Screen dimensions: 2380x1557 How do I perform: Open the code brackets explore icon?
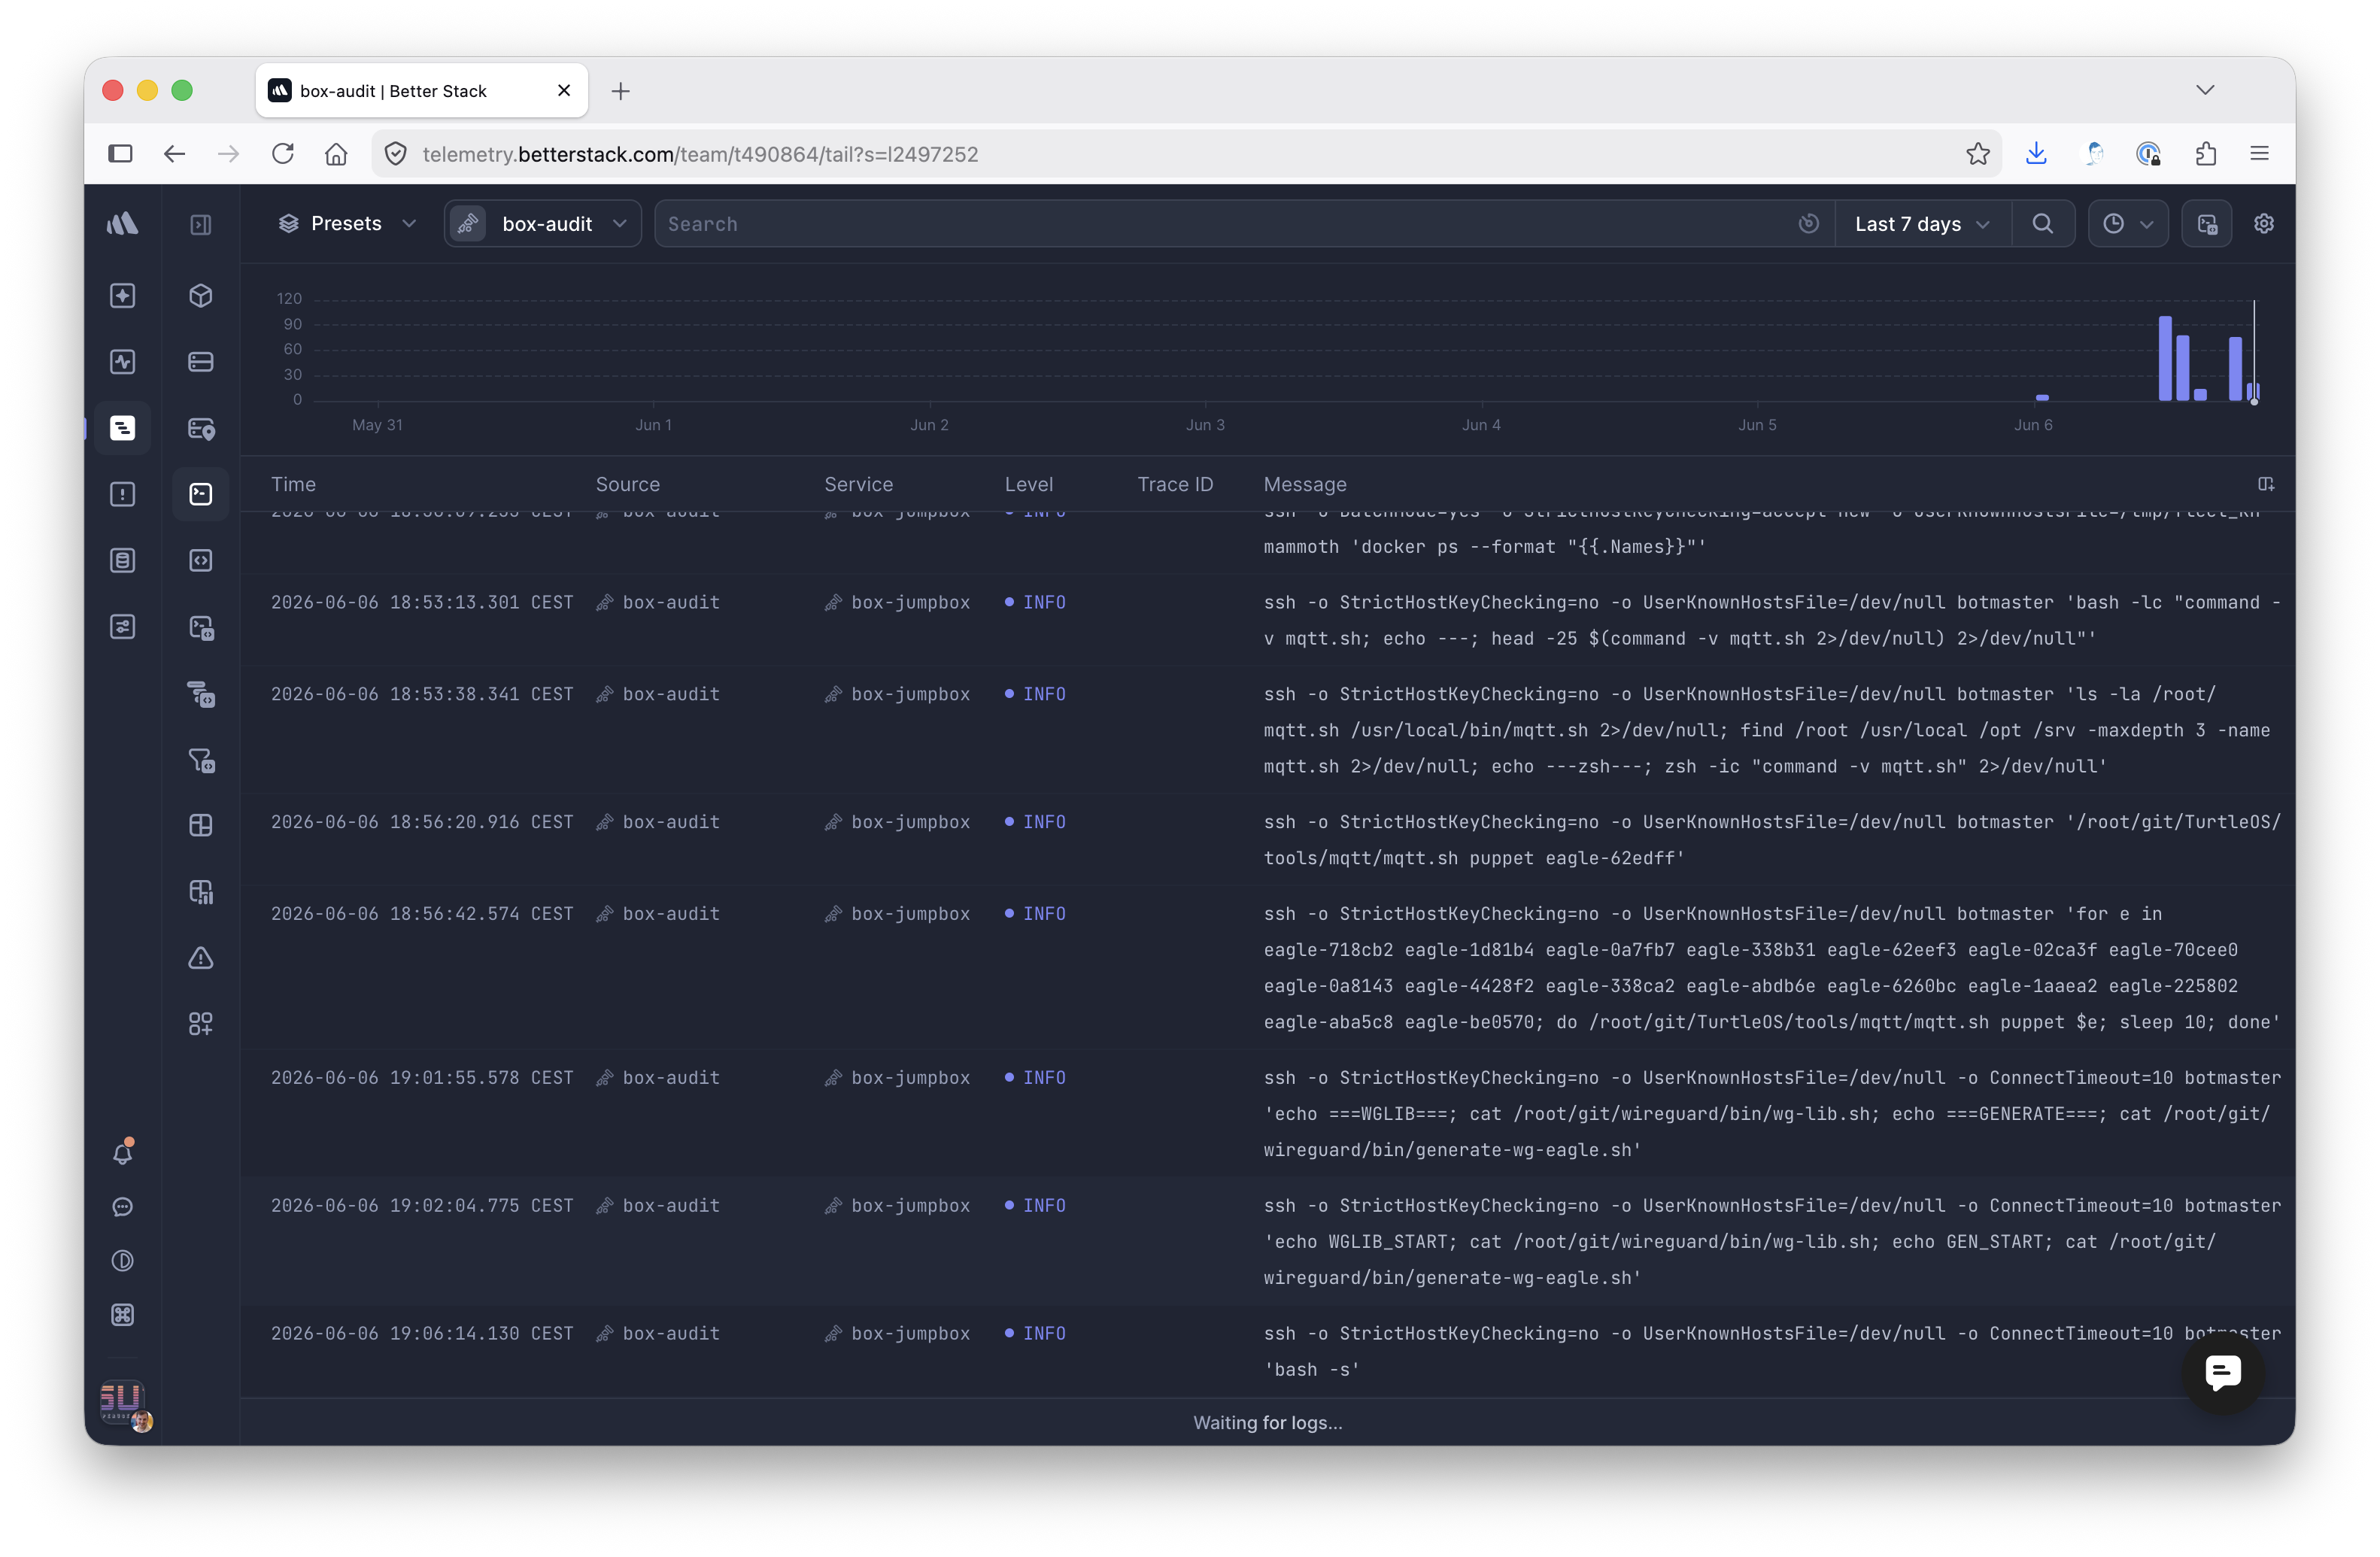(201, 560)
